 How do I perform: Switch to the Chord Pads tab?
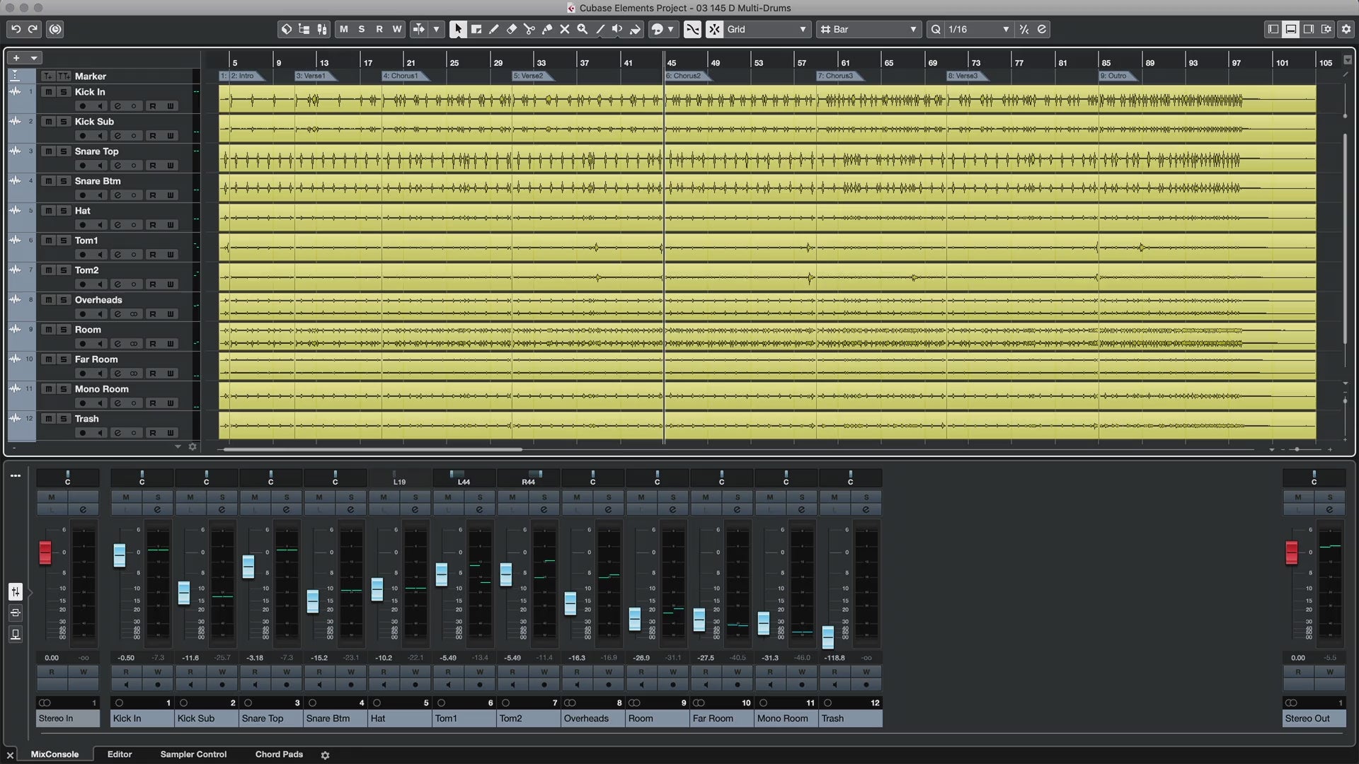[279, 754]
